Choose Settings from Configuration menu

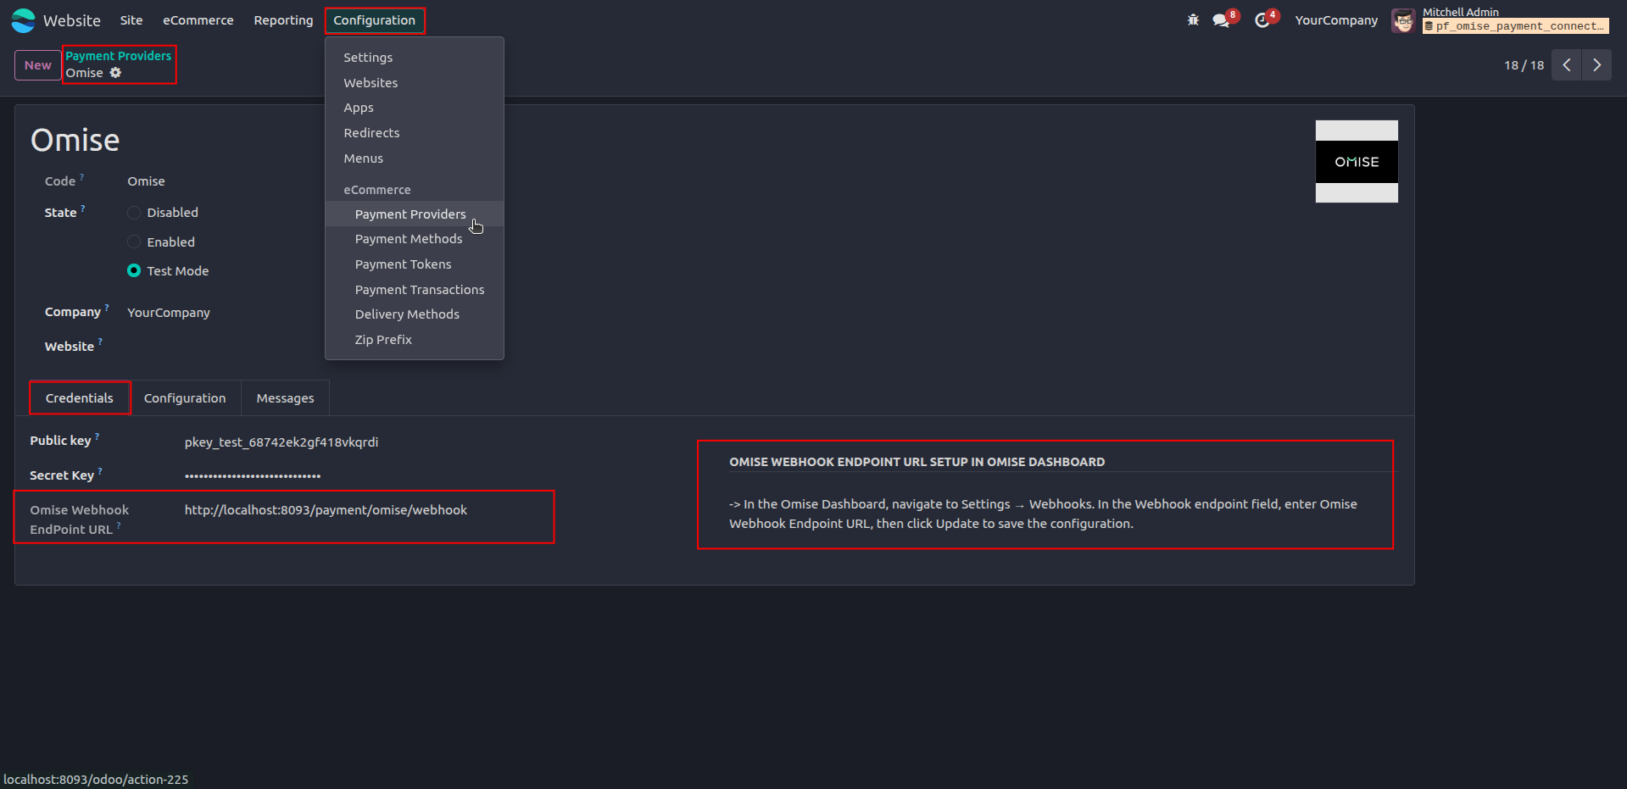coord(415,58)
